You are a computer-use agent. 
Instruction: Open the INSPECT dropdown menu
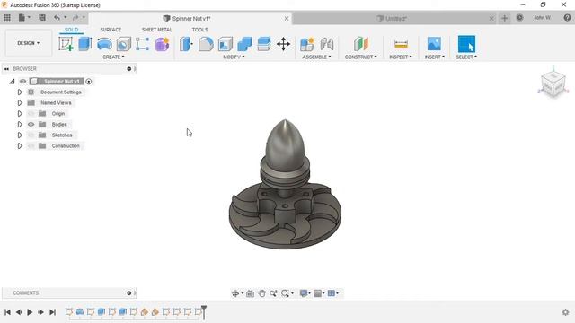(x=401, y=57)
